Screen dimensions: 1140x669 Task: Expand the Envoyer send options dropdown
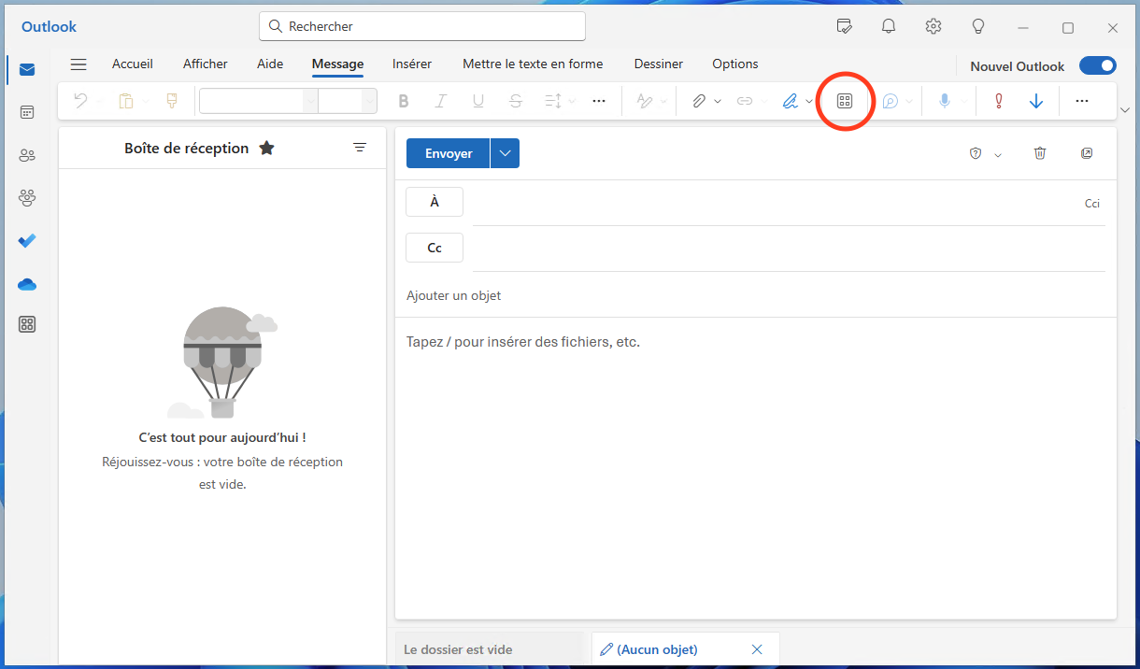point(505,153)
